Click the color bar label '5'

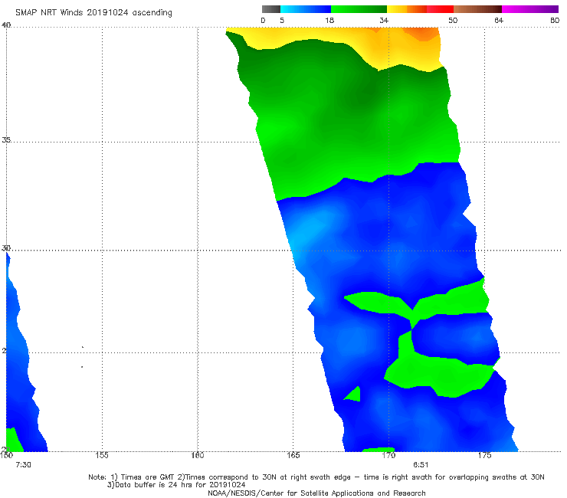[x=282, y=20]
